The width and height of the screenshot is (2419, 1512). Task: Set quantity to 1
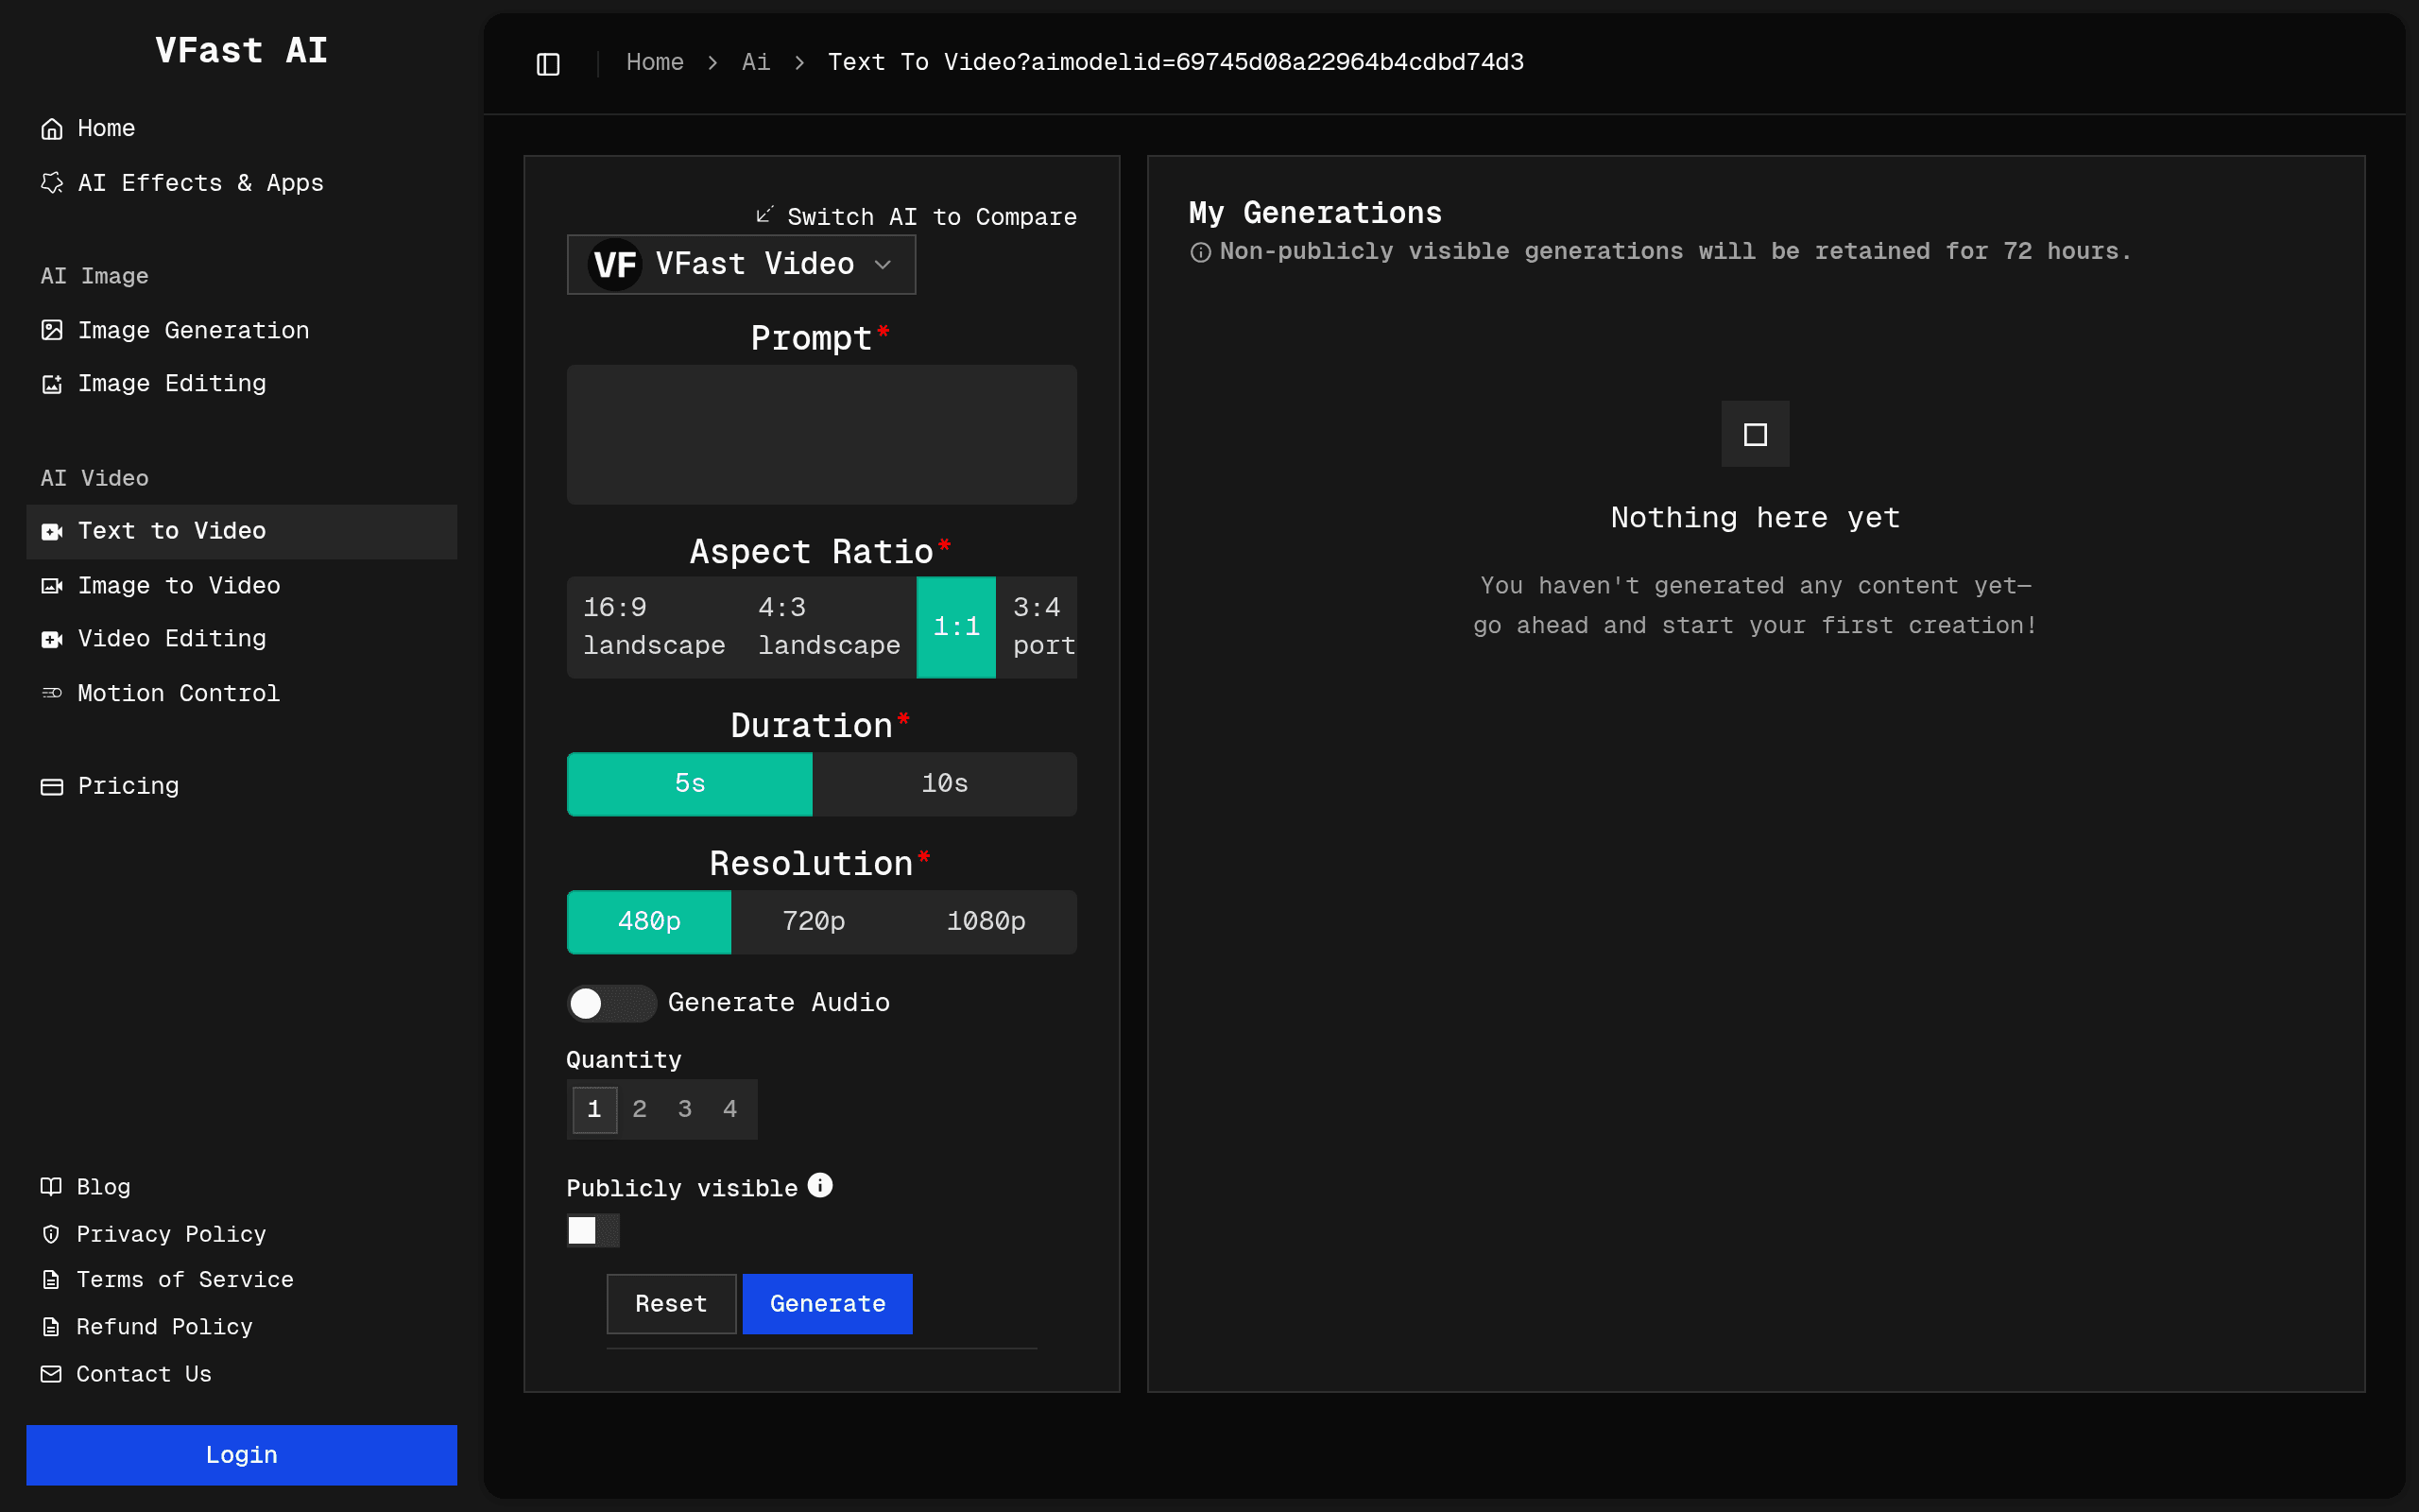coord(594,1109)
